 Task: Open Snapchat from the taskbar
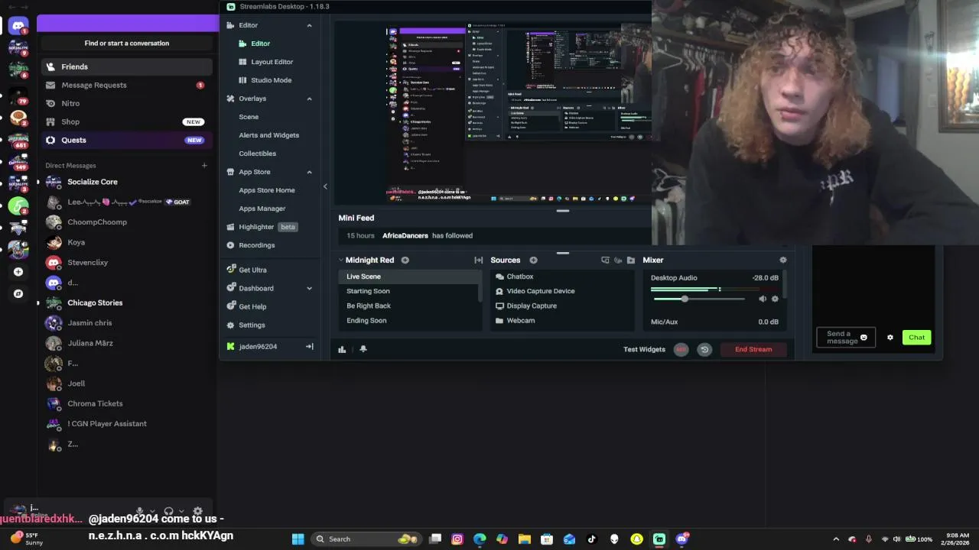coord(636,539)
